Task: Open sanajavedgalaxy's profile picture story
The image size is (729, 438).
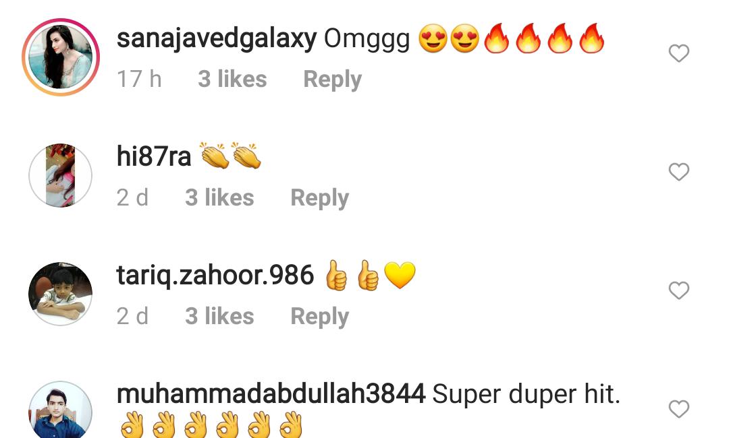Action: (x=61, y=57)
